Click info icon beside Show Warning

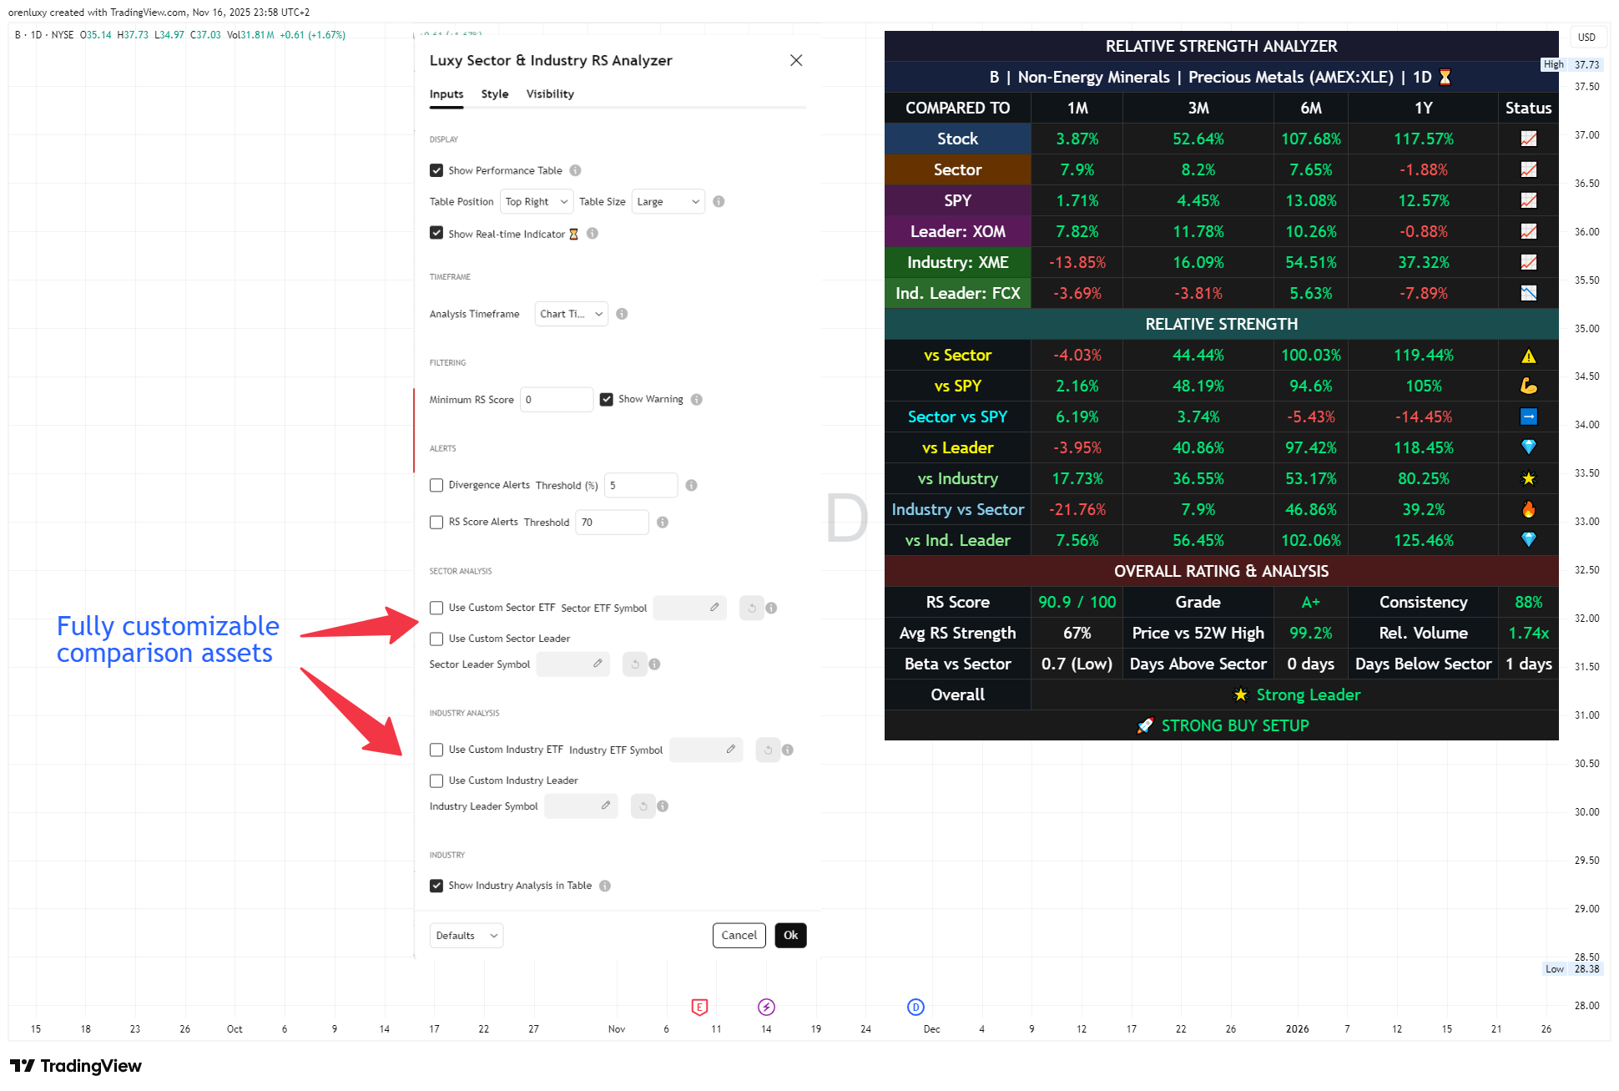pyautogui.click(x=697, y=399)
